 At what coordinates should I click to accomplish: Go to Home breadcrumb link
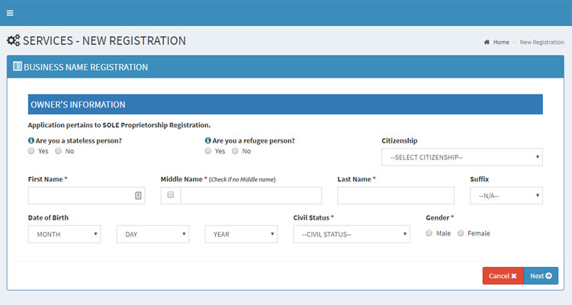(x=501, y=42)
